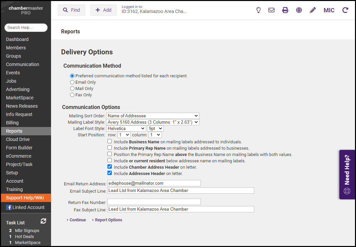Image resolution: width=356 pixels, height=247 pixels.
Task: Go to Billing in the sidebar menu
Action: [12, 123]
